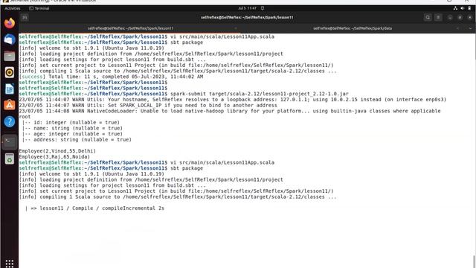Open the clock showing Jul 5 11:47

(x=247, y=8)
